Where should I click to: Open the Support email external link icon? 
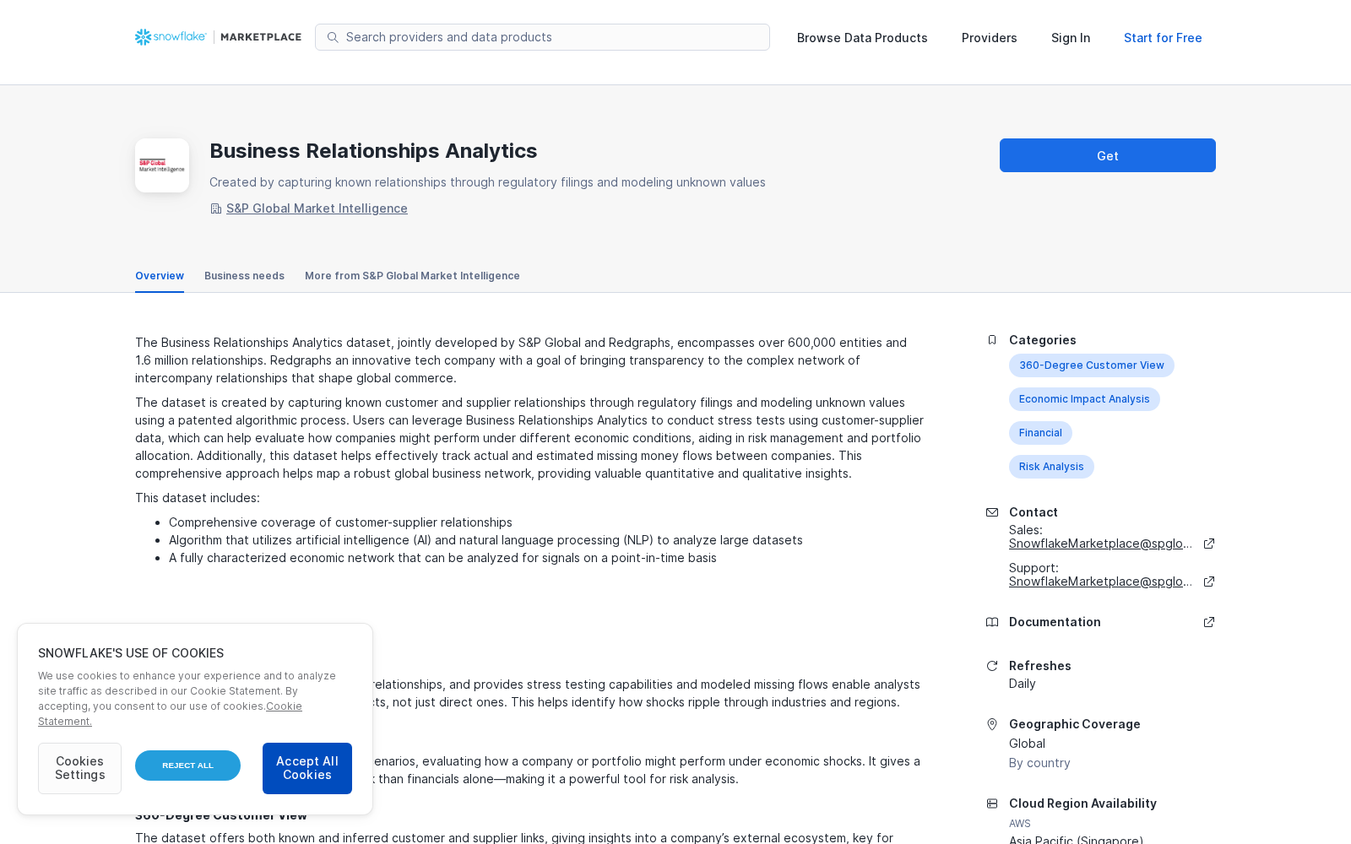[1209, 582]
